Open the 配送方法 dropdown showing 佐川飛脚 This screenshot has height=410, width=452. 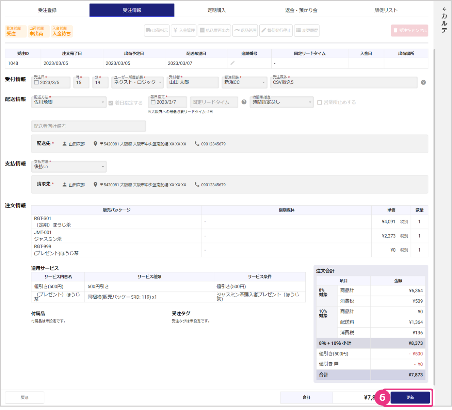[x=69, y=102]
